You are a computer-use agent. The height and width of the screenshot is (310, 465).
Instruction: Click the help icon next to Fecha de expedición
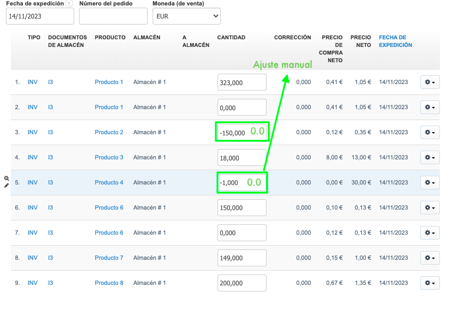click(x=68, y=4)
